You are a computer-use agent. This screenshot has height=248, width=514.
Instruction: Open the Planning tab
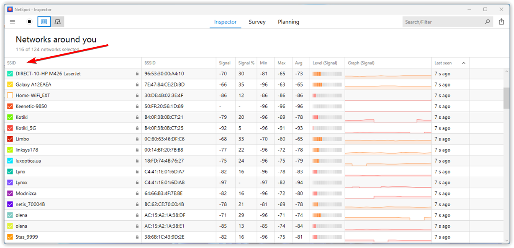tap(289, 22)
